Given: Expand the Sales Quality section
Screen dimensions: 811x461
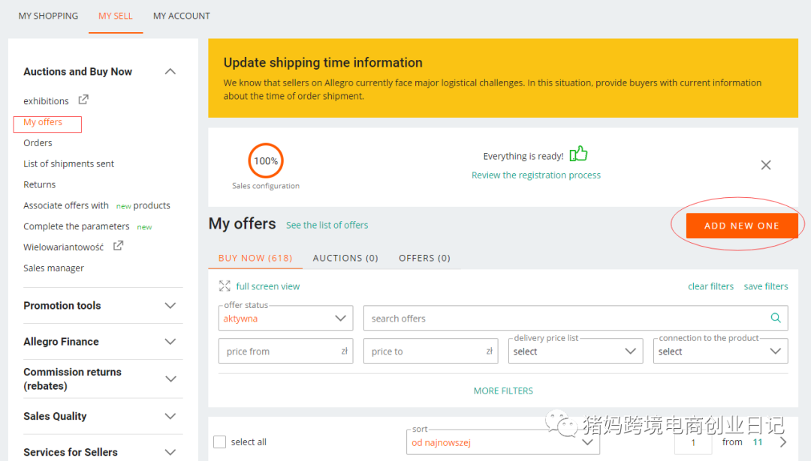Looking at the screenshot, I should 170,416.
